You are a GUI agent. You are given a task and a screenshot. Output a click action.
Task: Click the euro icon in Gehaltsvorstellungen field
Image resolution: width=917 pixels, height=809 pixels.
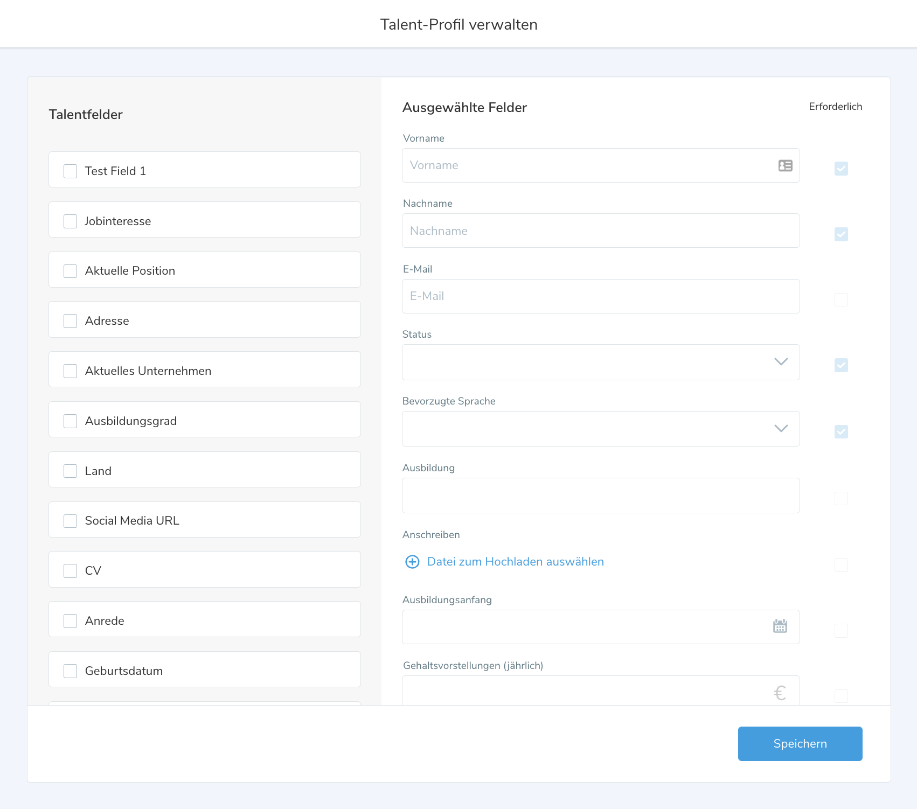click(x=780, y=693)
